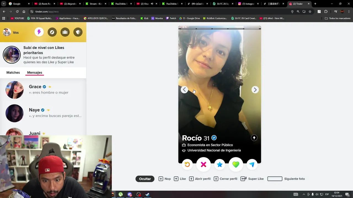Screen dimensions: 353x198
Task: Click the paper plane send profile button
Action: tap(252, 164)
